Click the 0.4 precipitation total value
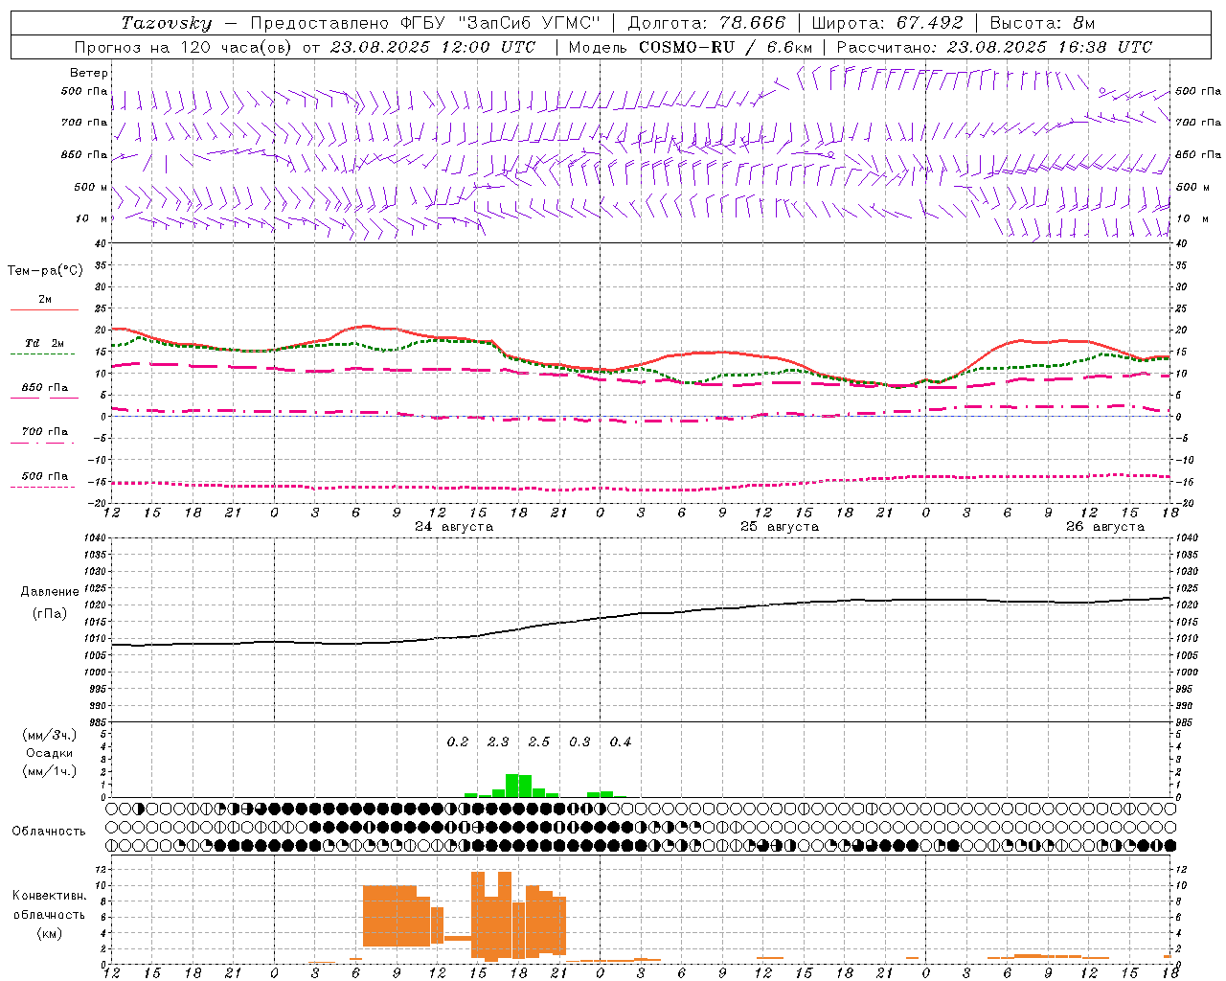The image size is (1226, 981). (x=621, y=741)
